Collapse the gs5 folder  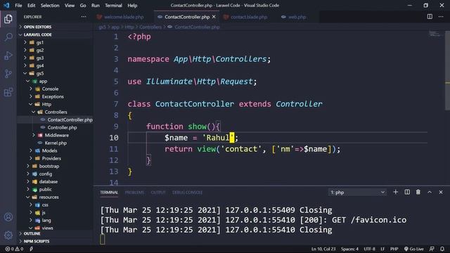(40, 73)
